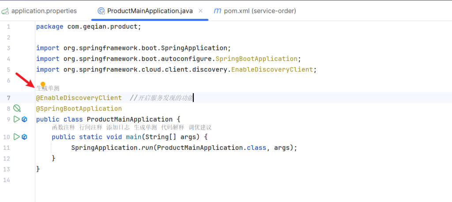Click the 代码解释 inlay hint

173,127
